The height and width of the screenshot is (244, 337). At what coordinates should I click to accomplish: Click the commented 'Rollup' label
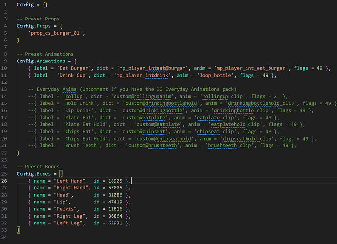74,96
